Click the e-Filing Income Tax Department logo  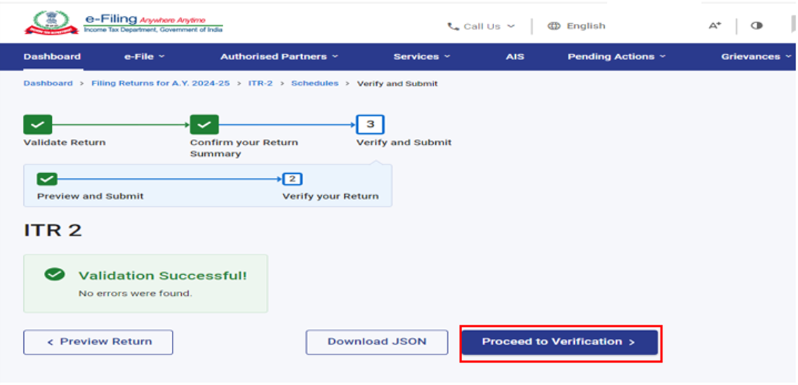pyautogui.click(x=124, y=23)
